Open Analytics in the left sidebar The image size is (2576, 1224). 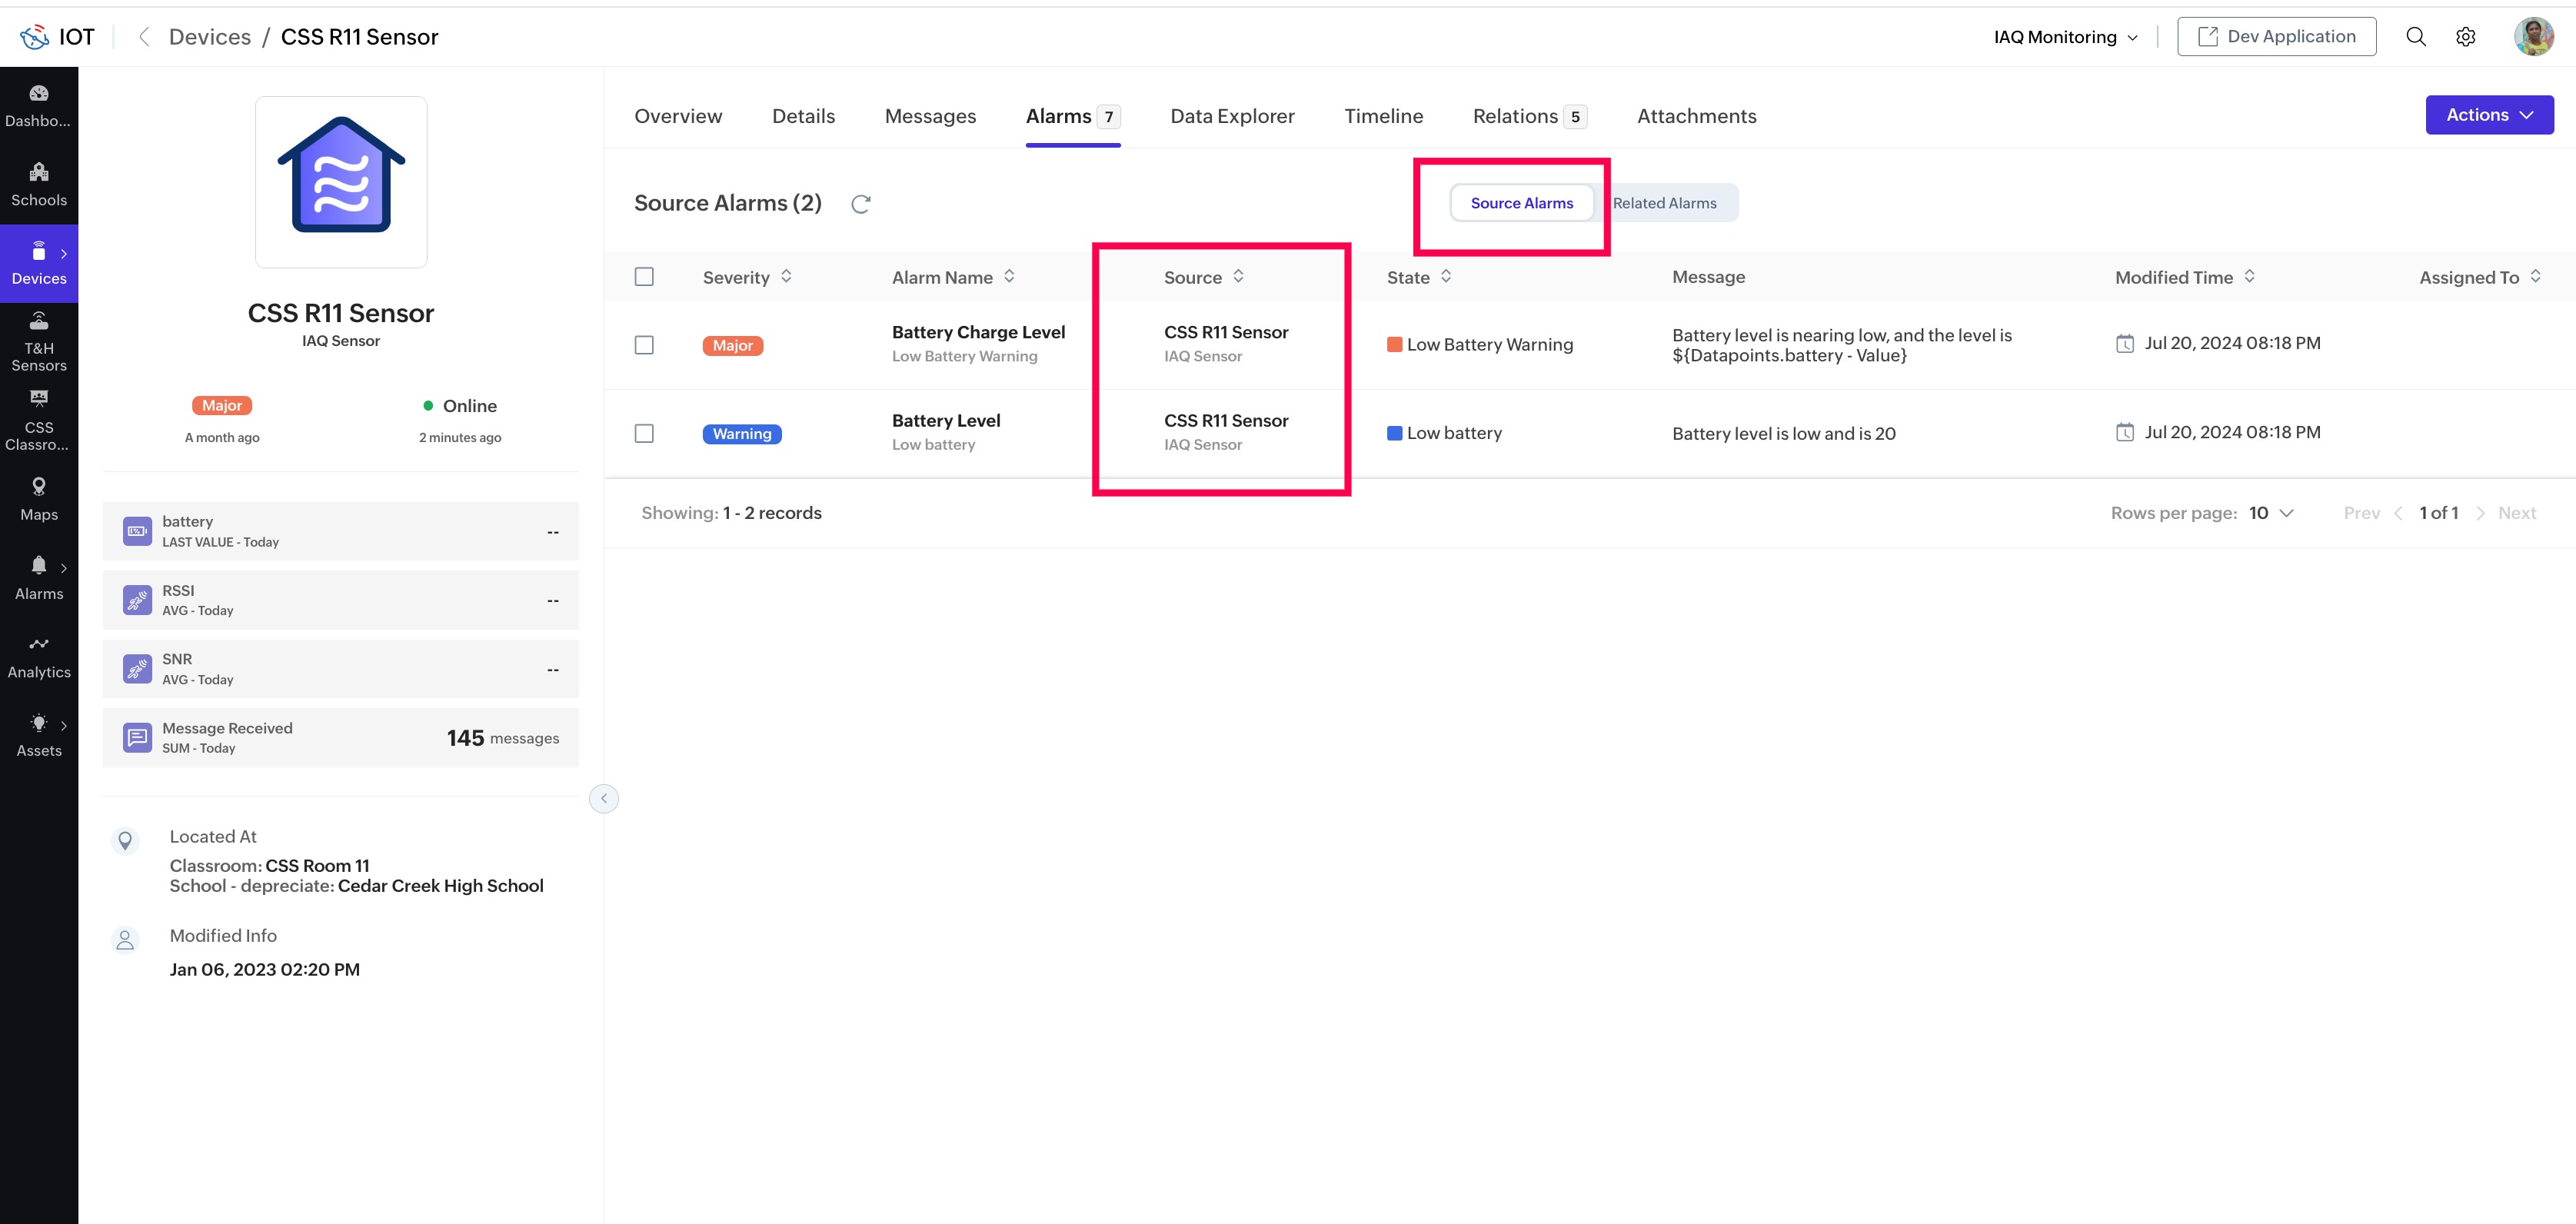39,656
